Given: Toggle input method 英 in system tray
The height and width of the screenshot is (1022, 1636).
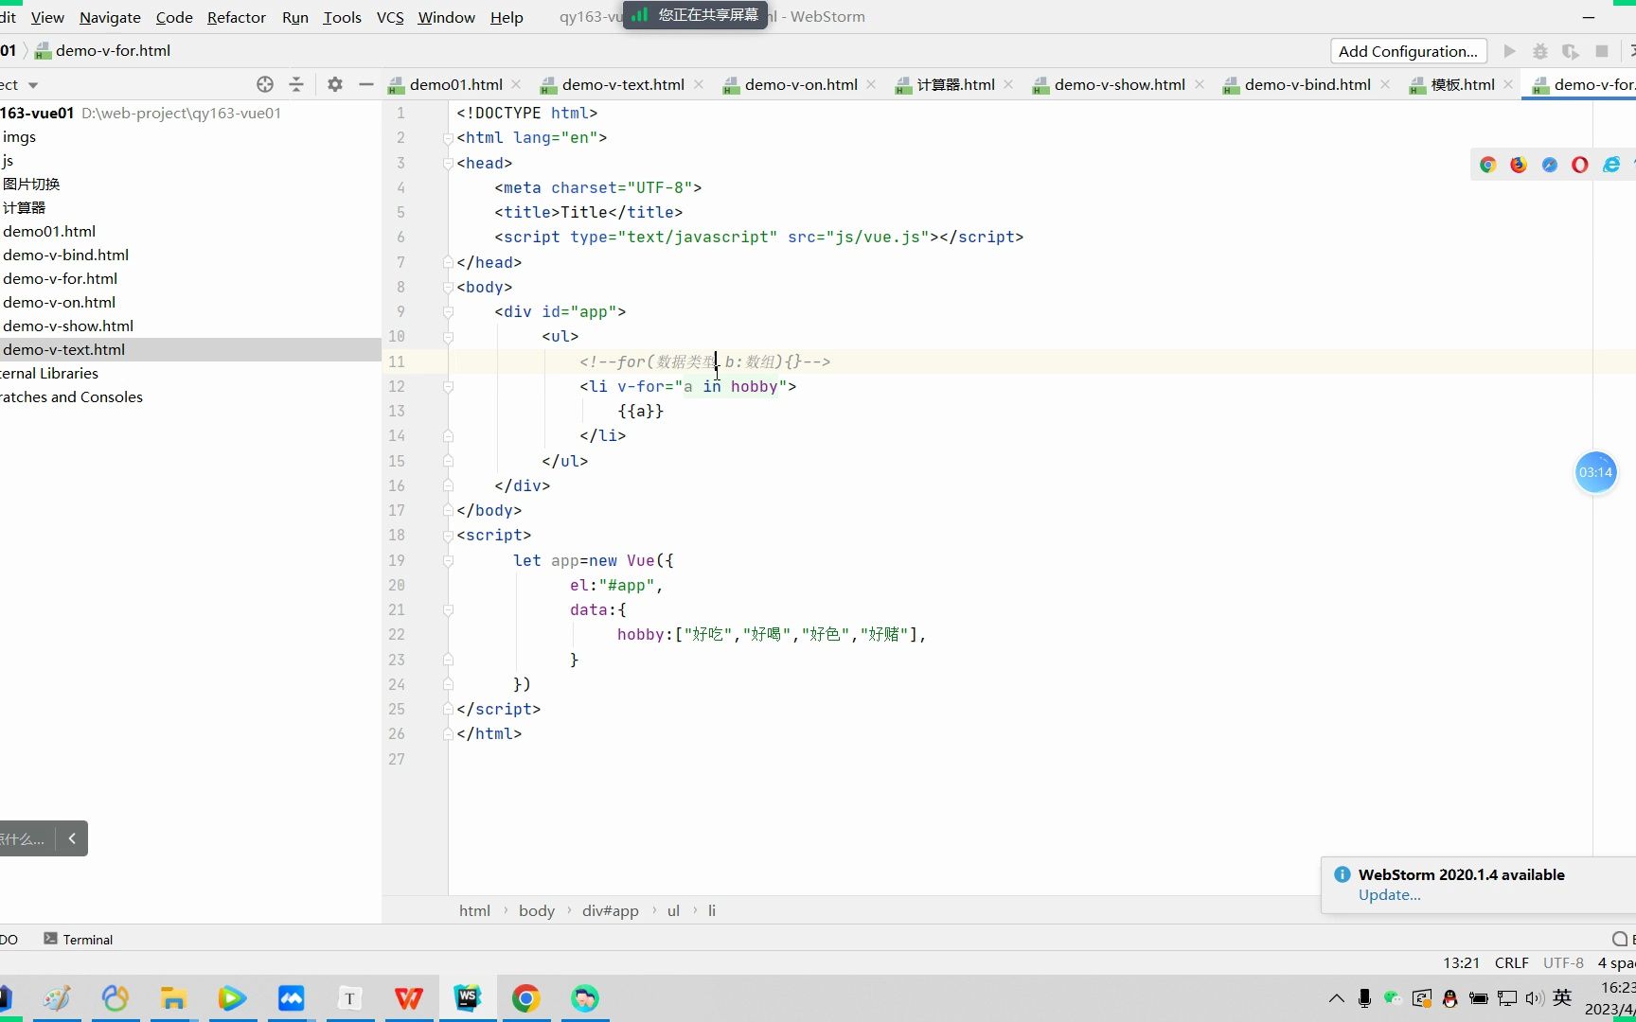Looking at the screenshot, I should tap(1562, 997).
